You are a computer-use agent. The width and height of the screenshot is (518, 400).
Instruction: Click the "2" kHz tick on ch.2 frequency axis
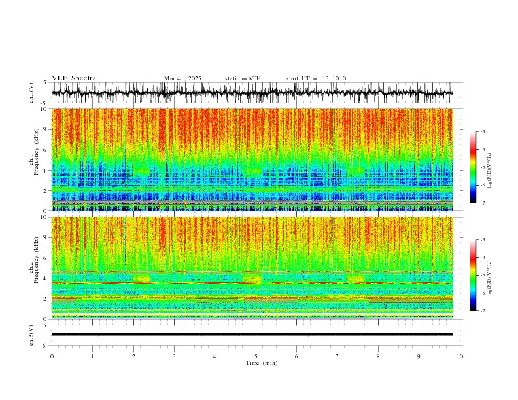coord(46,299)
